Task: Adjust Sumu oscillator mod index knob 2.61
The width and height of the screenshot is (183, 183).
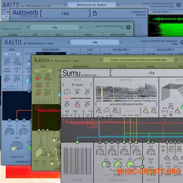Action: 118,164
